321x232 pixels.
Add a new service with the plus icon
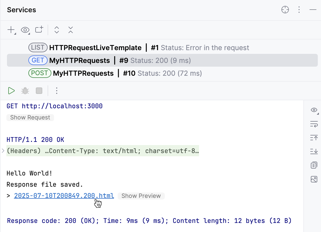[x=11, y=30]
